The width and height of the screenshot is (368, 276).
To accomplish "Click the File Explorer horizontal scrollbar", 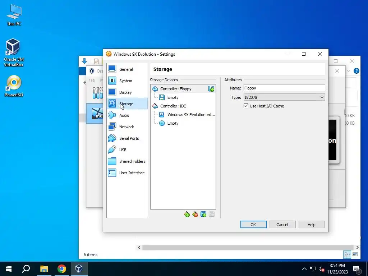I will [248, 247].
